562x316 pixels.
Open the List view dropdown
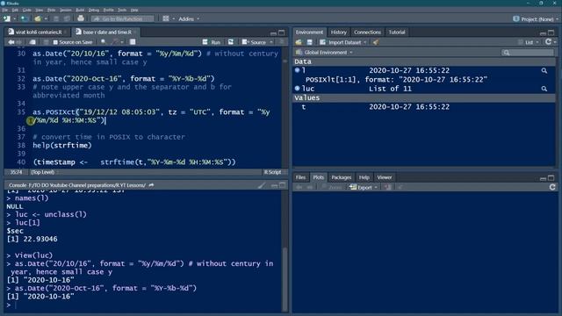click(x=529, y=42)
